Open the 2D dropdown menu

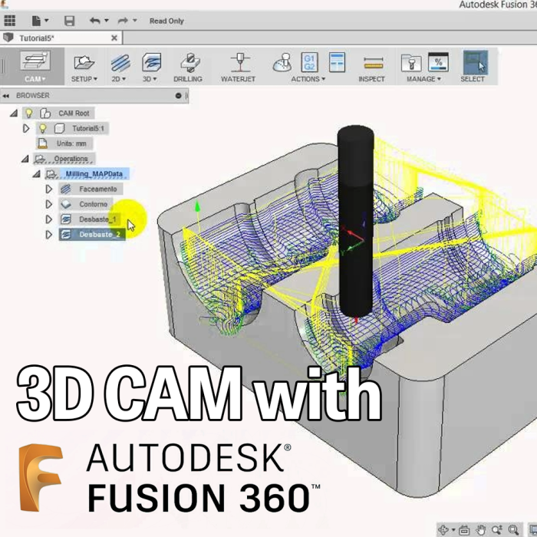pyautogui.click(x=119, y=79)
